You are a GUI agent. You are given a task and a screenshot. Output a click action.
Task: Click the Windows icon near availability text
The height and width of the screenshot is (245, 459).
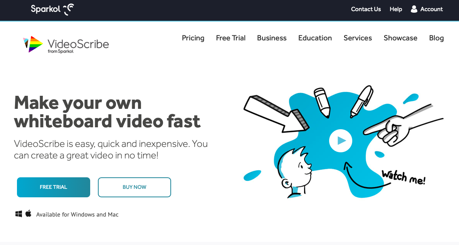pos(18,213)
